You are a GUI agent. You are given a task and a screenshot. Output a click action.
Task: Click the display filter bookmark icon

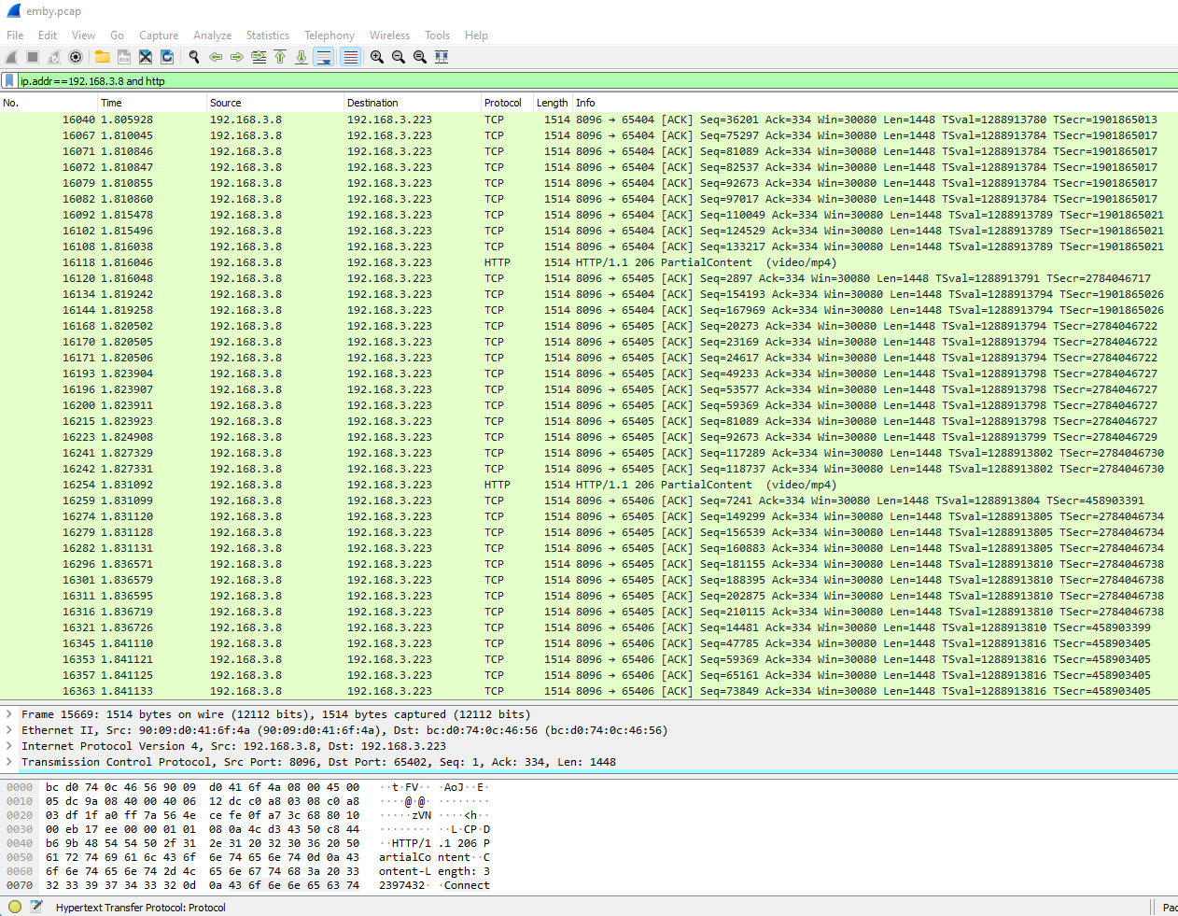(9, 81)
